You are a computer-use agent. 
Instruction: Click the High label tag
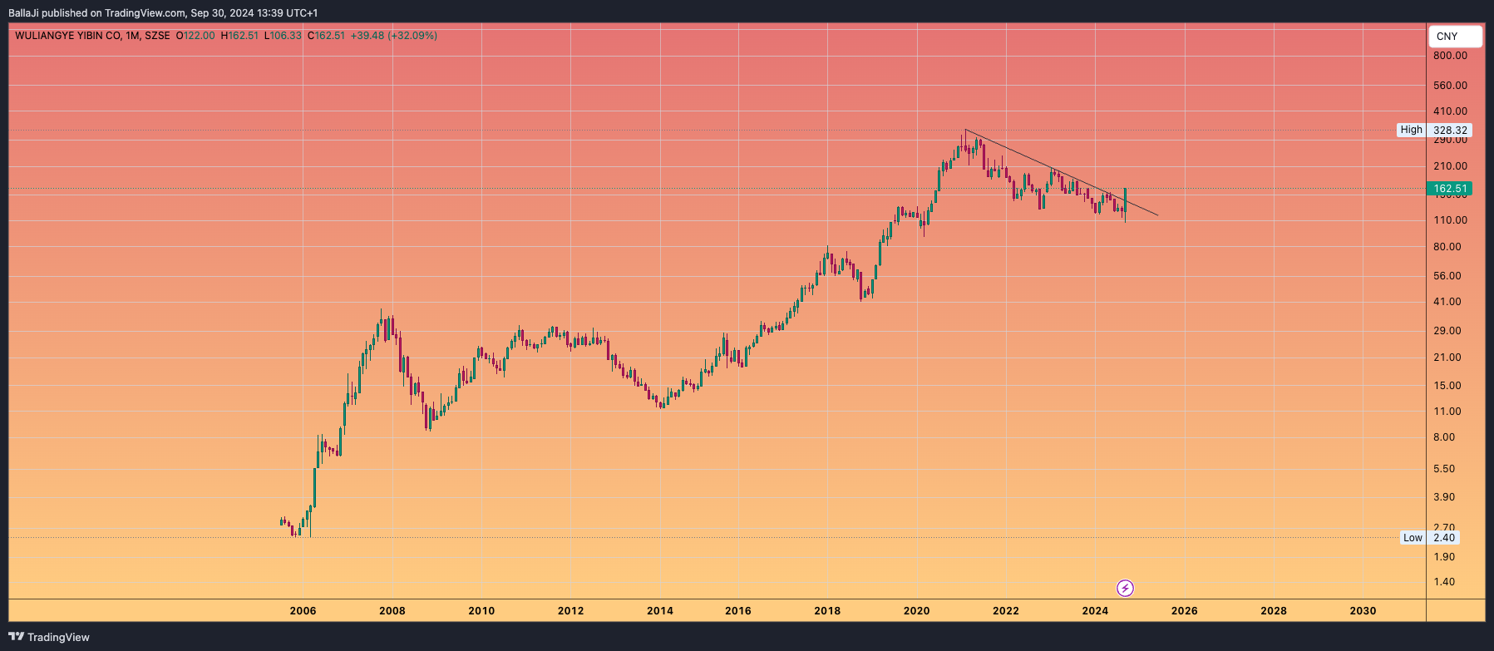pos(1411,130)
